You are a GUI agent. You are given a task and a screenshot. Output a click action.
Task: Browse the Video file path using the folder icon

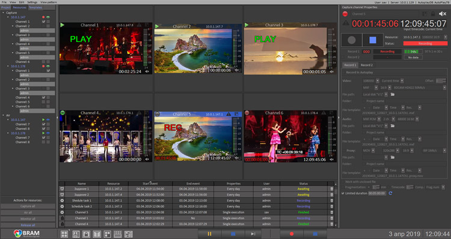tap(392, 94)
